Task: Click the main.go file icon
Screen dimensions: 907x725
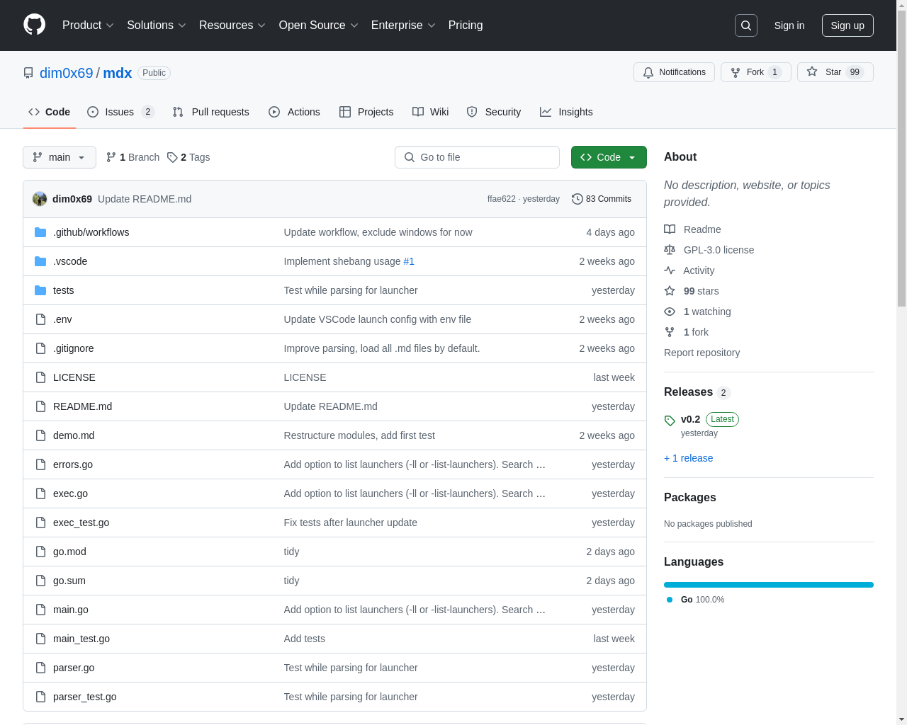Action: 40,610
